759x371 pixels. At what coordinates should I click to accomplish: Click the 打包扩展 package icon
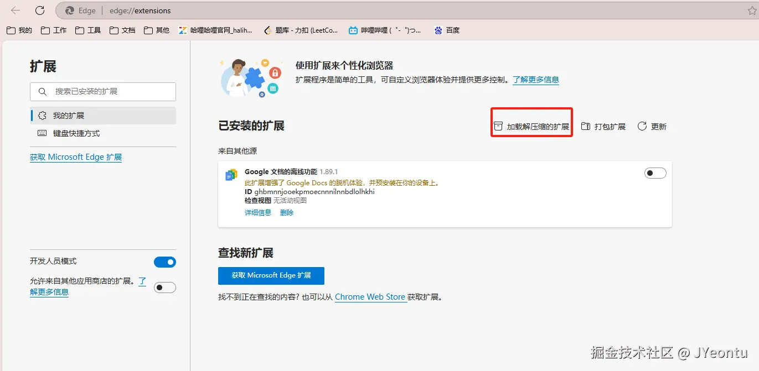coord(586,127)
